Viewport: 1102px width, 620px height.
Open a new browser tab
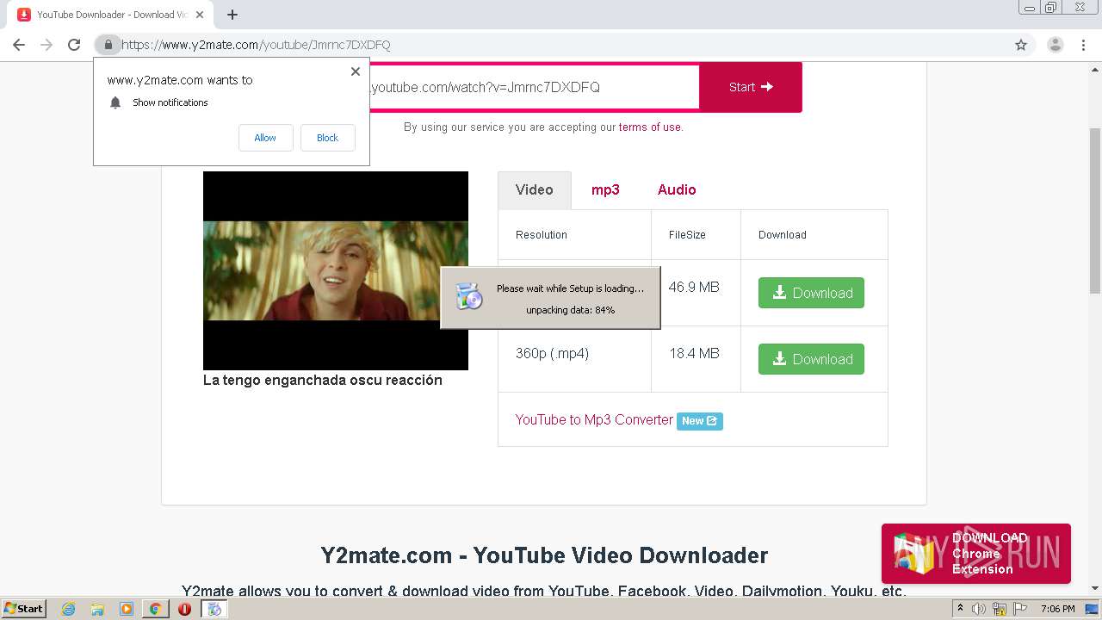[232, 15]
